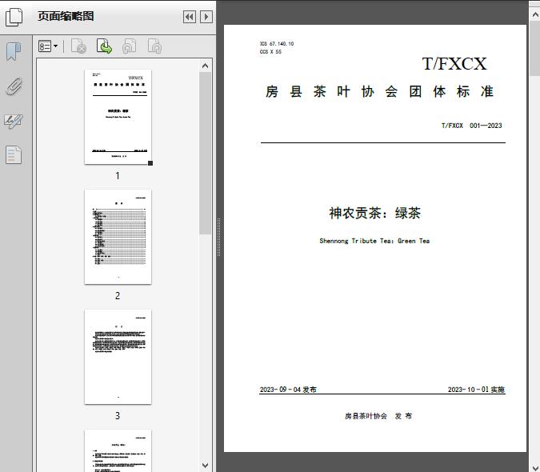
Task: Open the signatures panel
Action: pos(14,121)
